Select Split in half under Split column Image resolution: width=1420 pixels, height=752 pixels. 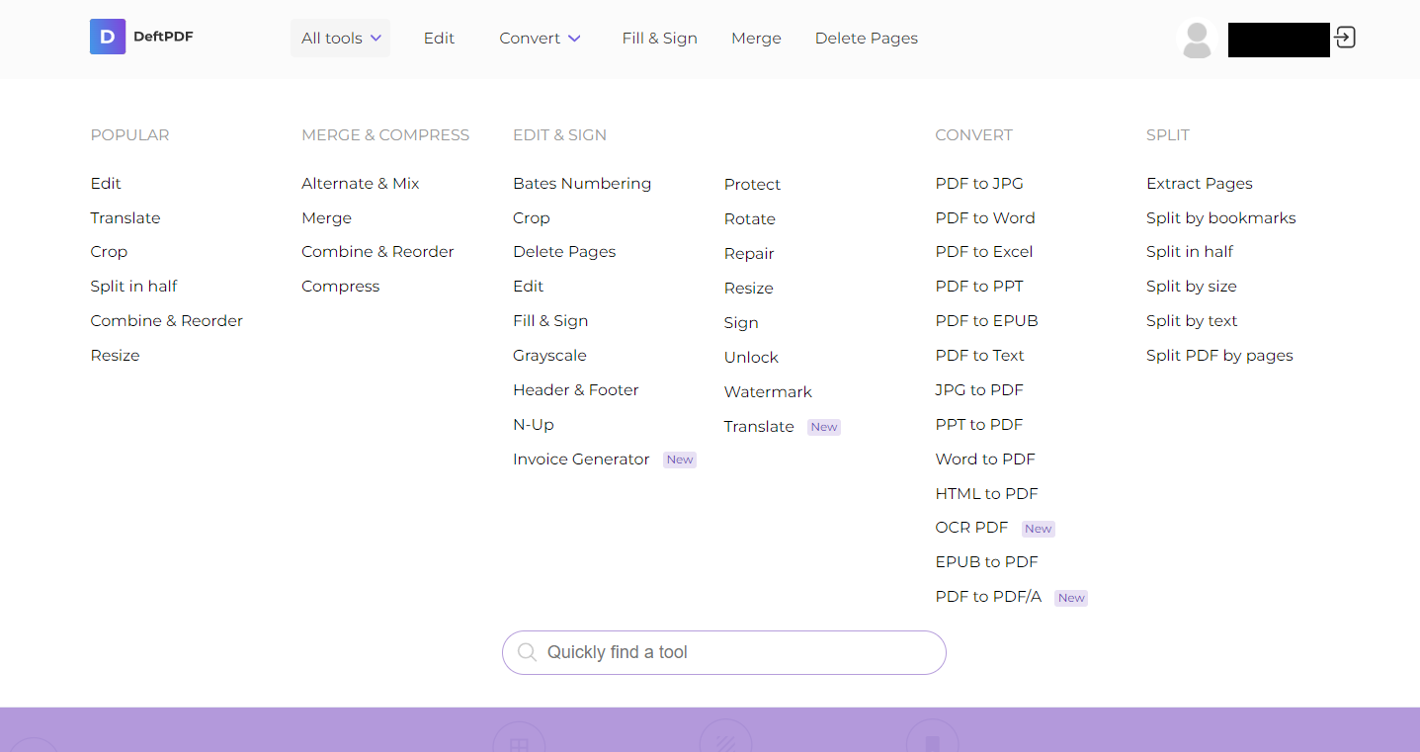[x=1190, y=251]
